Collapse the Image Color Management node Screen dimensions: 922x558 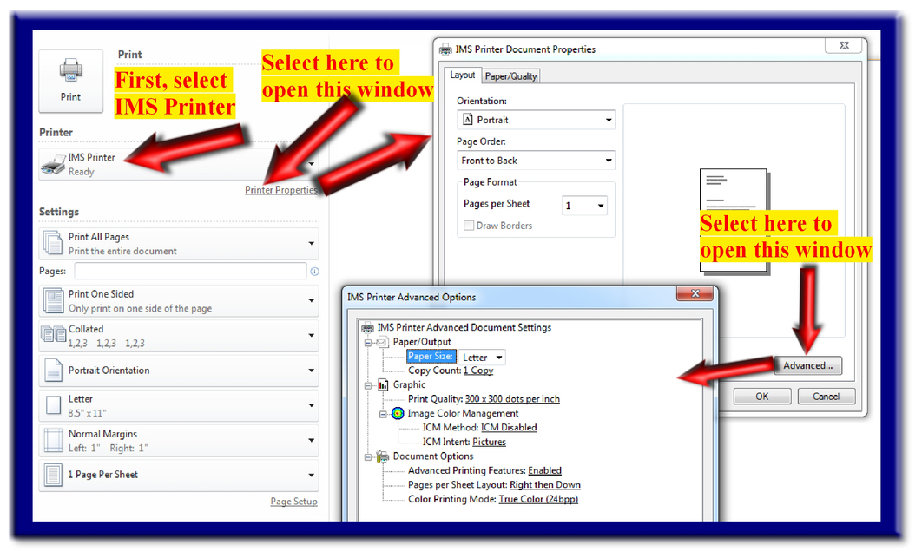(383, 415)
